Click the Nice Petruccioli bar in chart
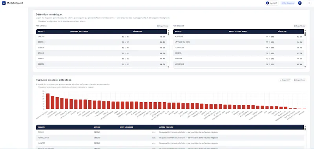The image size is (314, 149). point(48,101)
